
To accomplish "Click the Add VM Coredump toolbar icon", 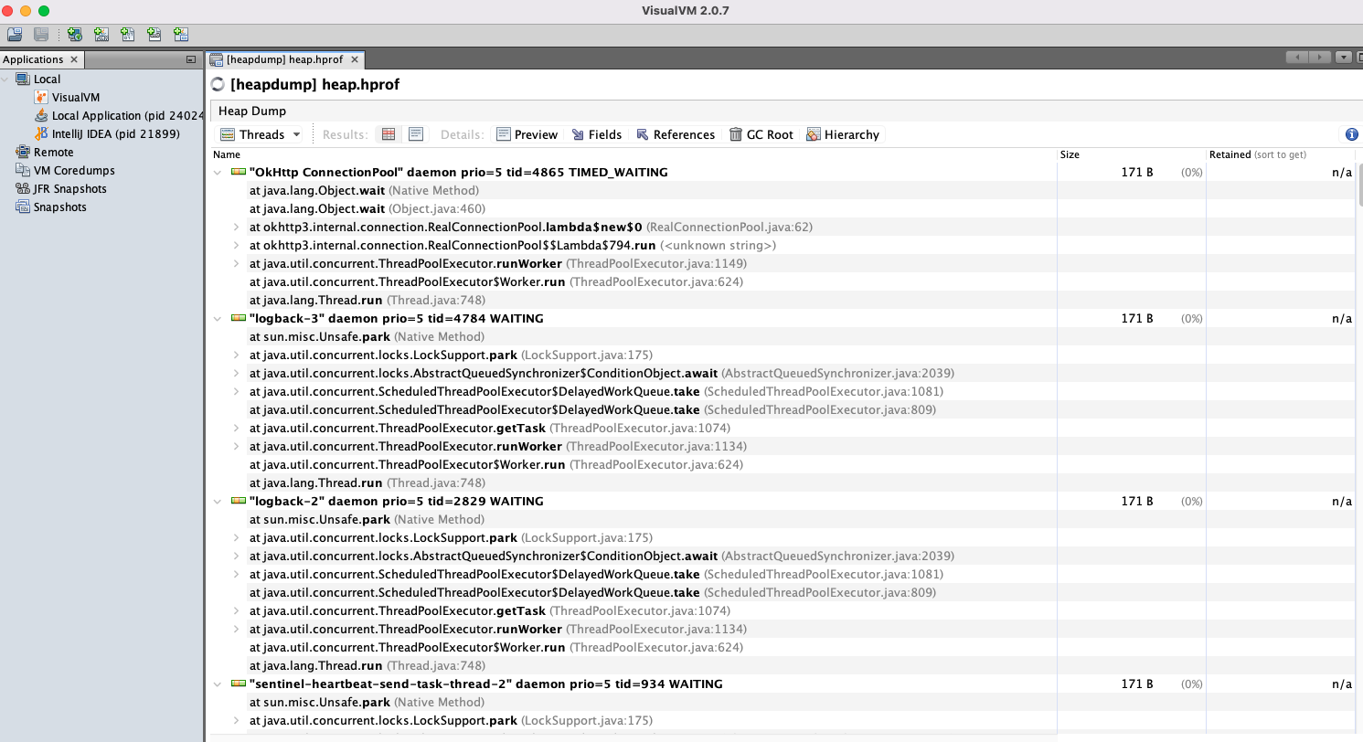I will pyautogui.click(x=128, y=35).
